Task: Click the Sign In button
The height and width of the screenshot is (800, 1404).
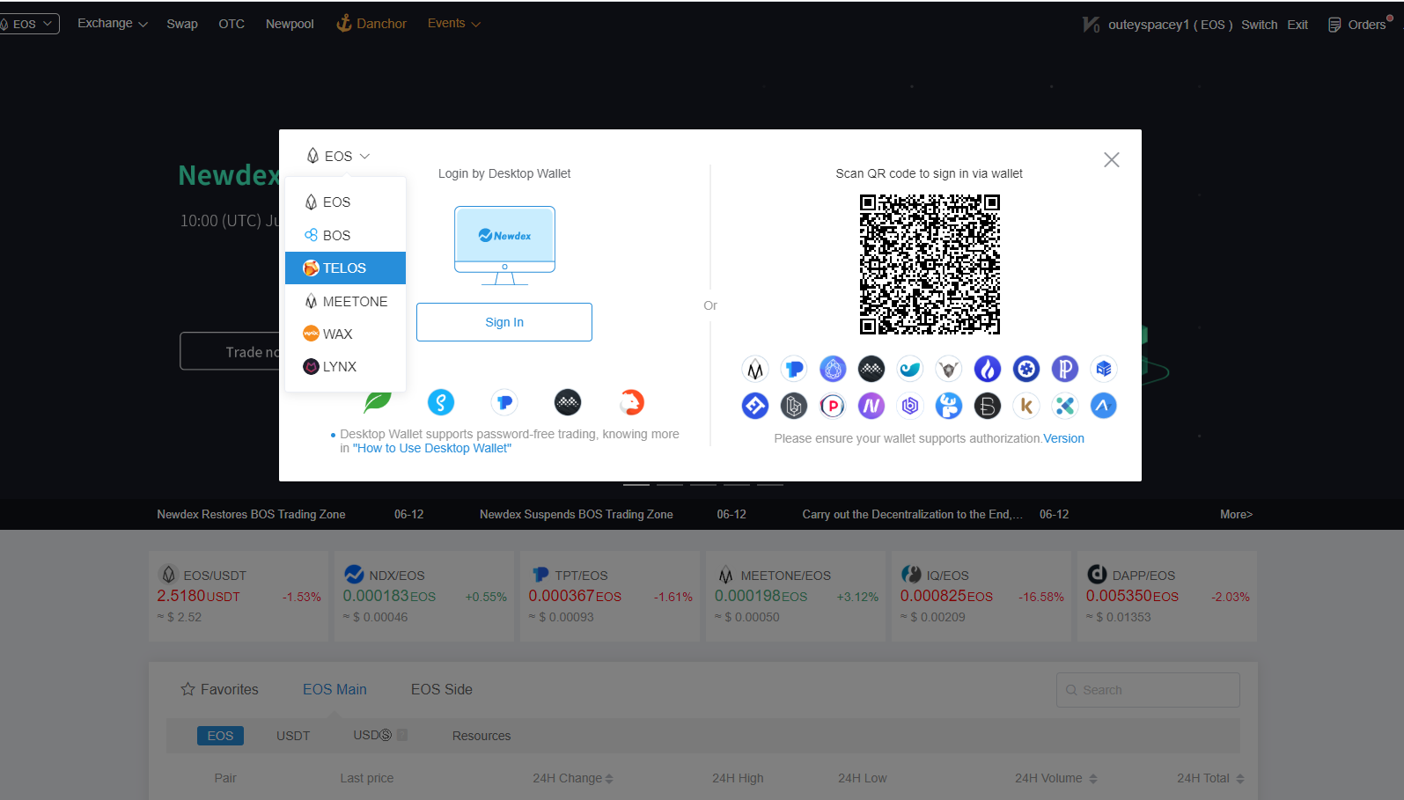Action: point(504,322)
